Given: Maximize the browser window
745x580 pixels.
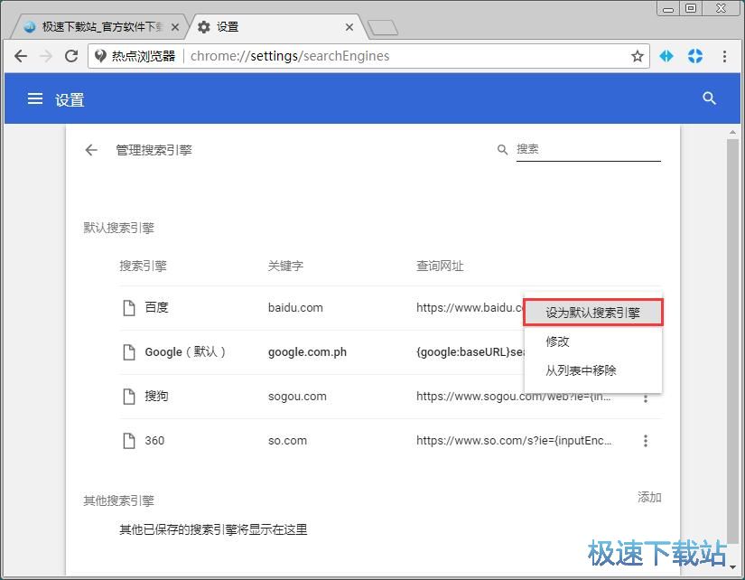Looking at the screenshot, I should point(691,8).
